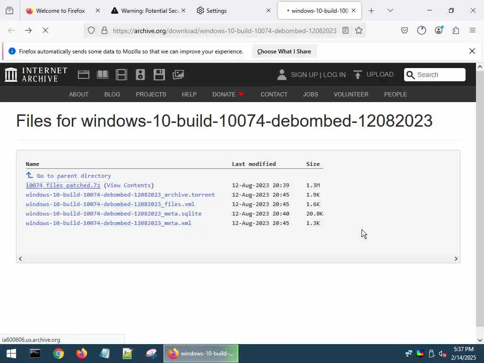Screen dimensions: 484x363
Task: Download 10074_files_patched.7z file
Action: pyautogui.click(x=63, y=185)
